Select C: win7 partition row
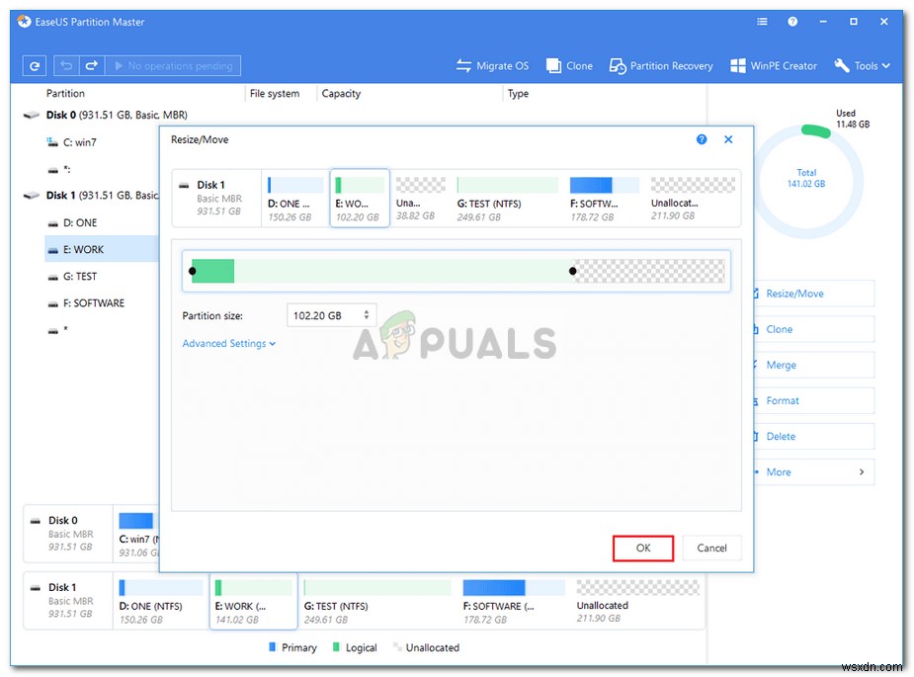Screen dimensions: 914x677 [x=80, y=142]
